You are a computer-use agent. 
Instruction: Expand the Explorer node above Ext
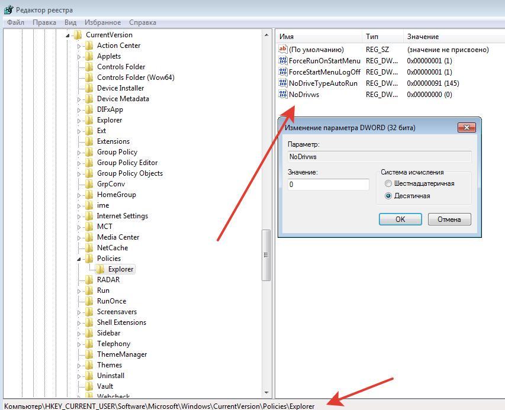point(79,120)
